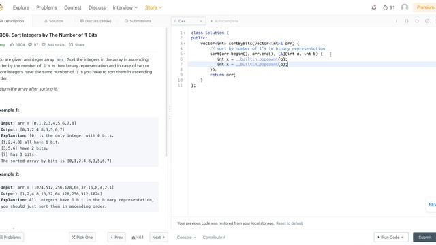Click the editor info icon
The height and width of the screenshot is (245, 436).
click(x=396, y=21)
